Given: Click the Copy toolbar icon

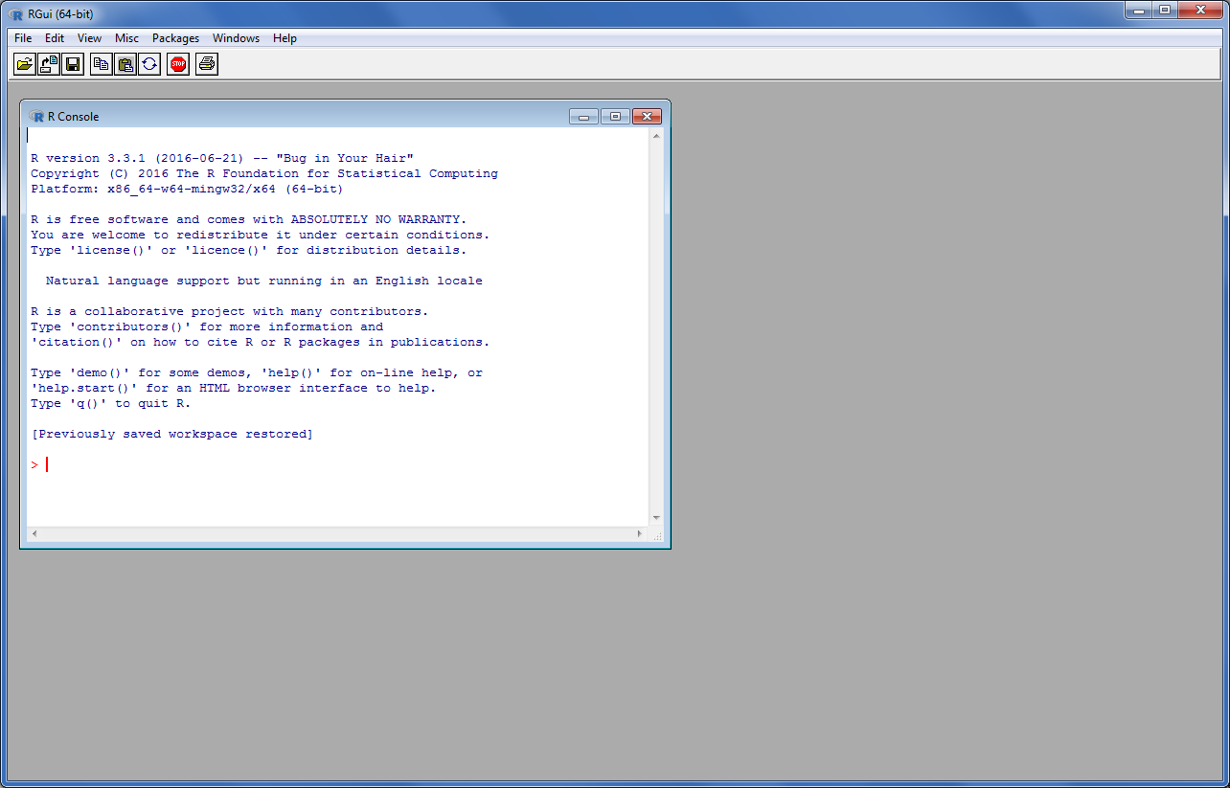Looking at the screenshot, I should (102, 64).
